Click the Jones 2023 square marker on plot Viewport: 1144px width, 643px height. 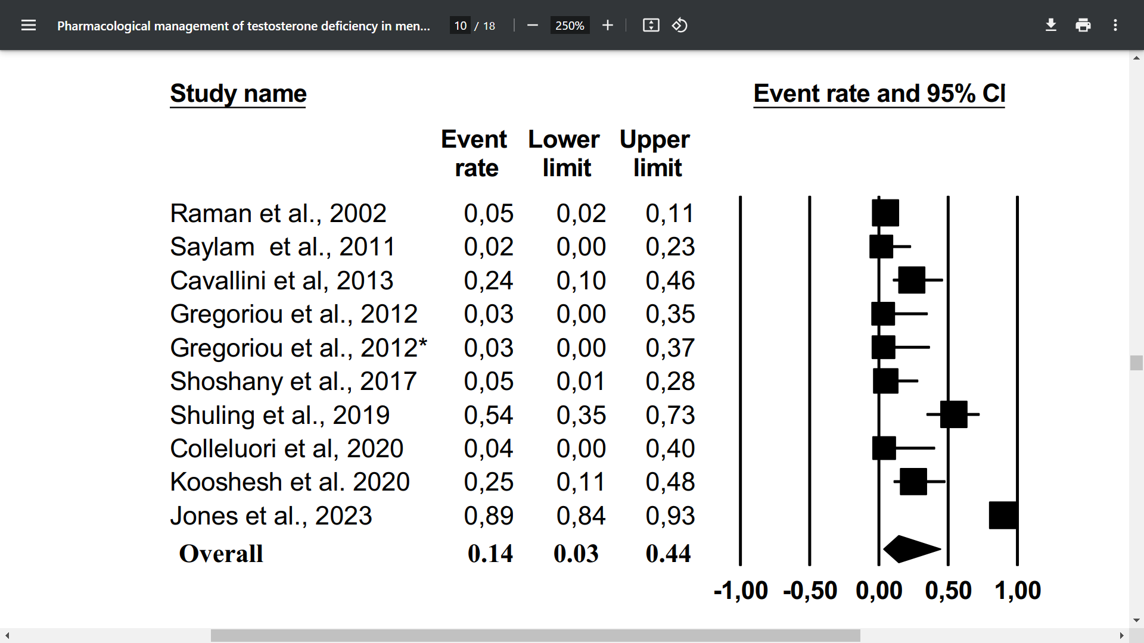[x=1003, y=515]
